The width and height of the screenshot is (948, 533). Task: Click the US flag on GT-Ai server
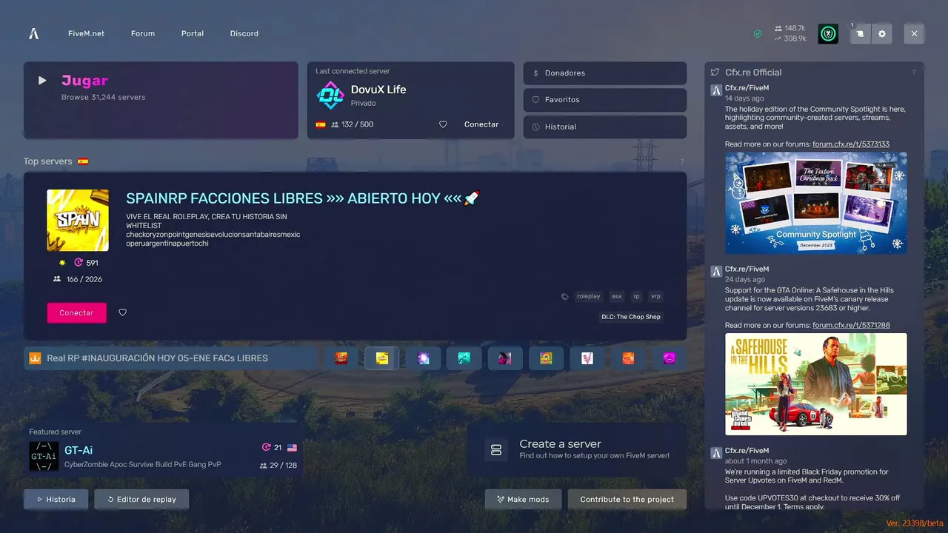click(292, 448)
